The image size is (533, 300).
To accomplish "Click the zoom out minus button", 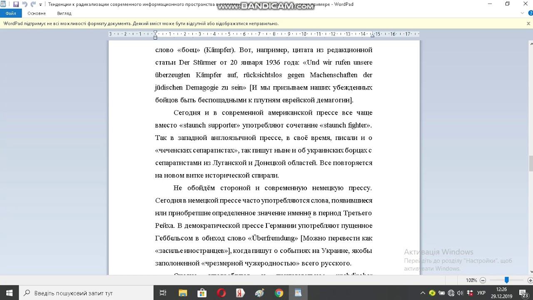I will tap(483, 280).
